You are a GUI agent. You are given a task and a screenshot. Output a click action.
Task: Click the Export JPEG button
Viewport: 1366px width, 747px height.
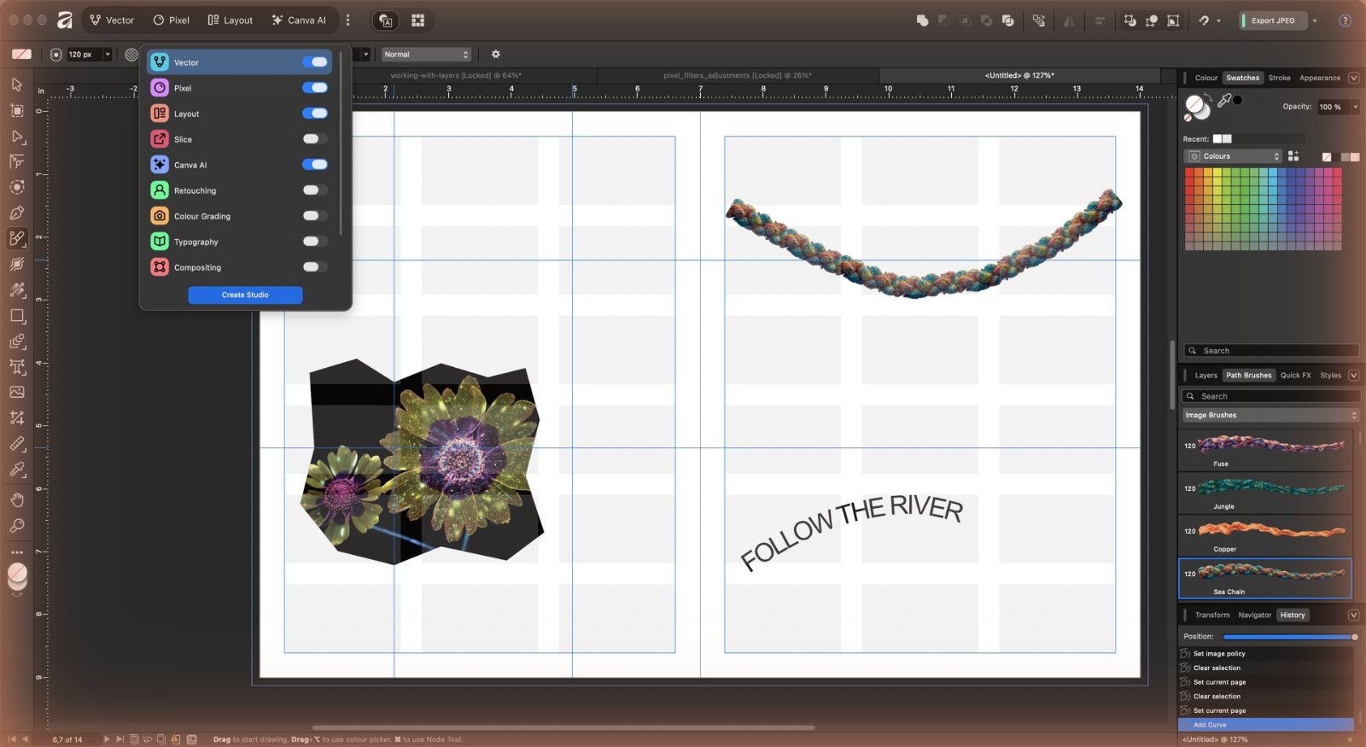pos(1273,20)
